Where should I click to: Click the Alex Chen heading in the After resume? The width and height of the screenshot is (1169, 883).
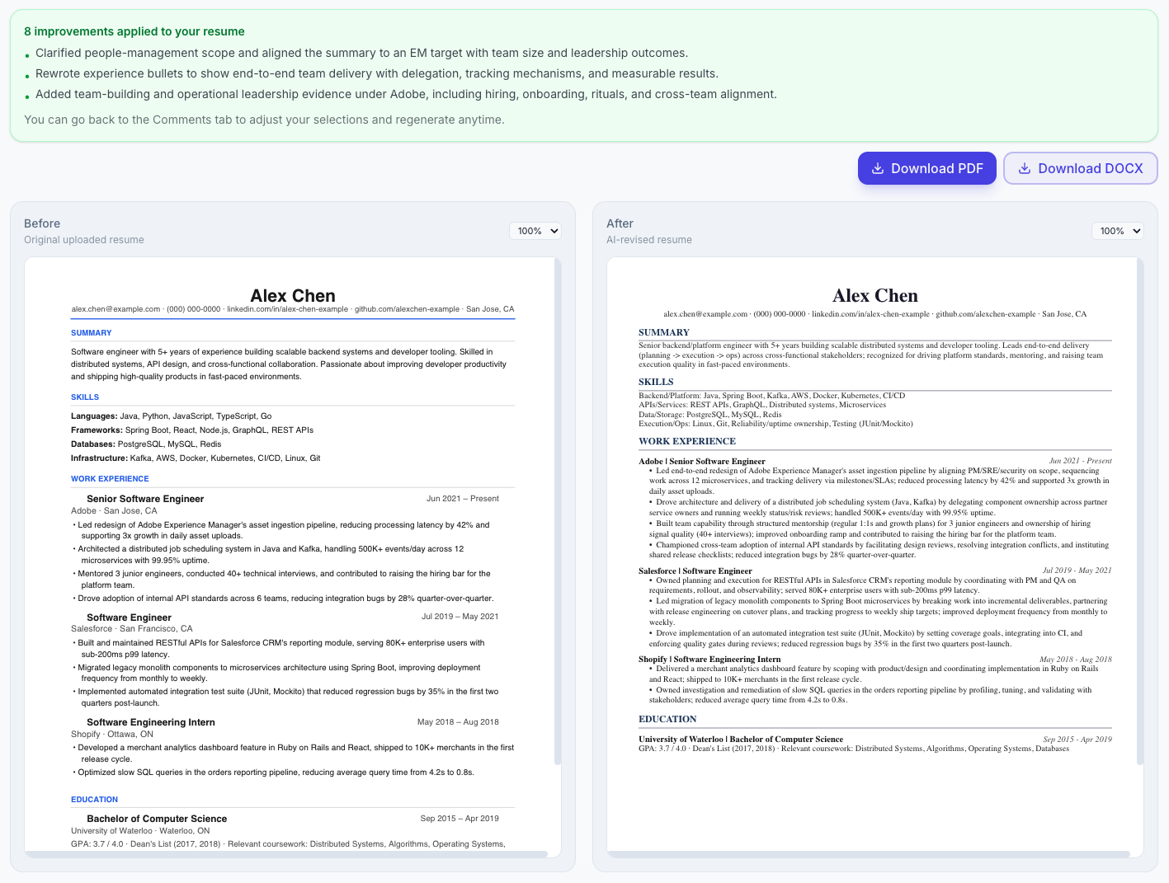(x=875, y=295)
